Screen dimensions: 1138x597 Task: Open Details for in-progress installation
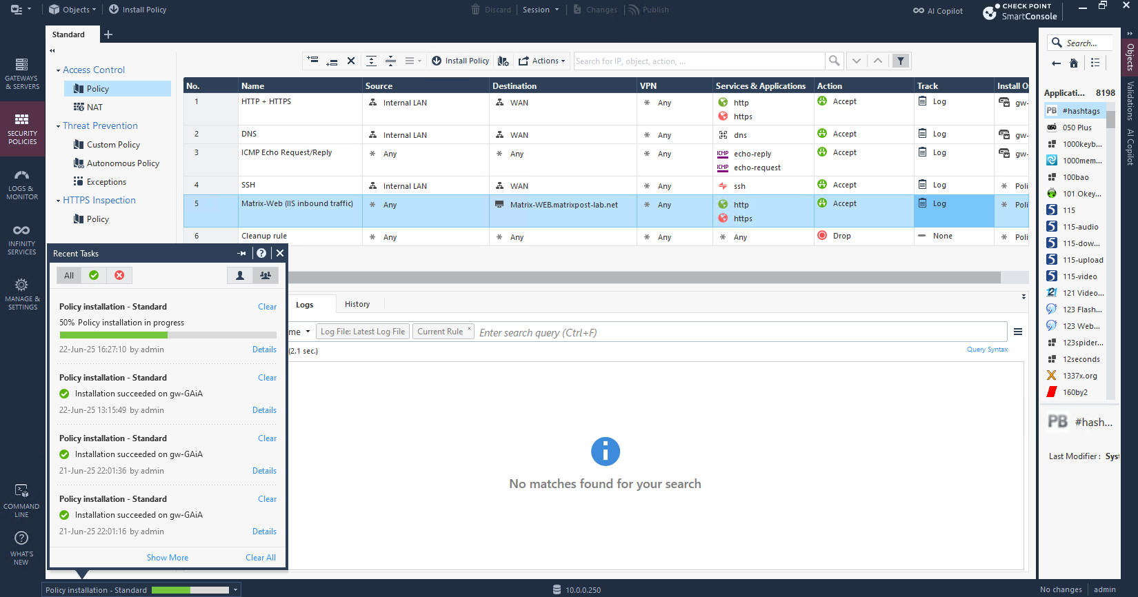click(264, 350)
